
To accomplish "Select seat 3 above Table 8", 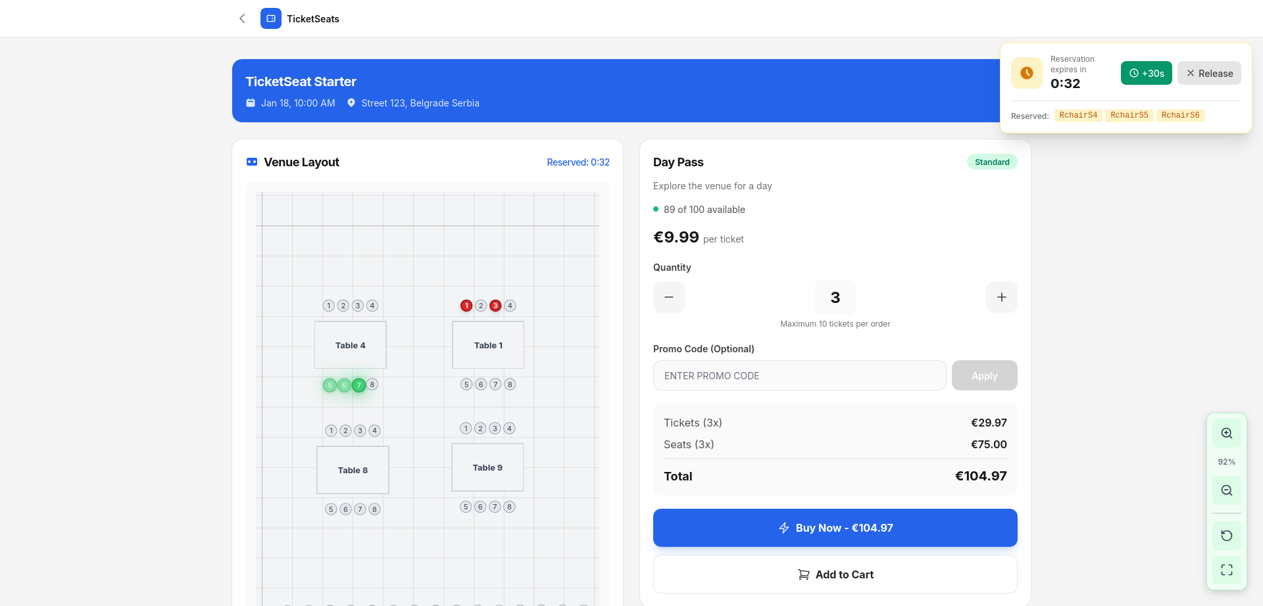I will tap(360, 431).
